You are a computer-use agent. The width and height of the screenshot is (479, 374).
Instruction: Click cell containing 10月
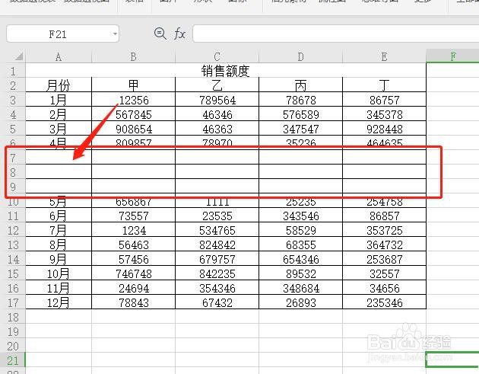pyautogui.click(x=59, y=273)
